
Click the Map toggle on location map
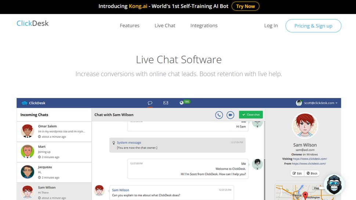click(x=316, y=188)
